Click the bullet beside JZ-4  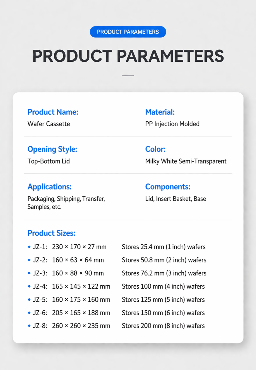(x=29, y=286)
